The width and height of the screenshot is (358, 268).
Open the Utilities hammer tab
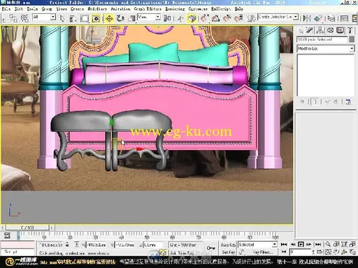pyautogui.click(x=350, y=30)
